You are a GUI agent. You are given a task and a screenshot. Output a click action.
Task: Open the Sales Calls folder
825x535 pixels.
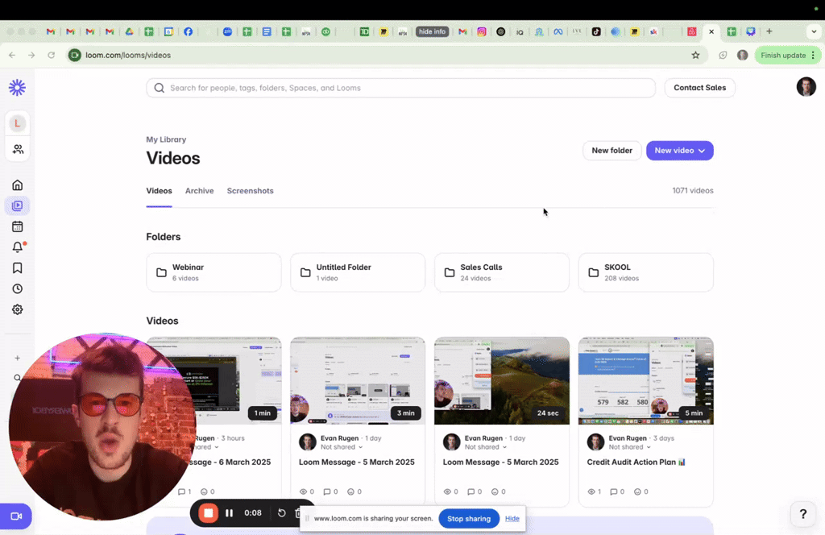501,272
